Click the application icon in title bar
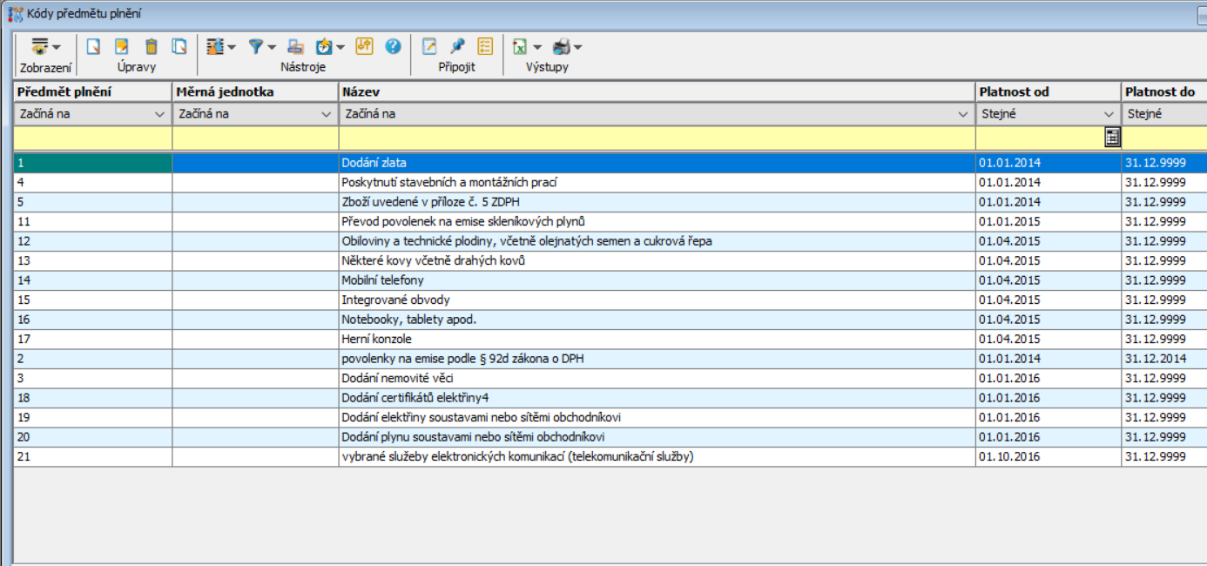 pyautogui.click(x=16, y=14)
